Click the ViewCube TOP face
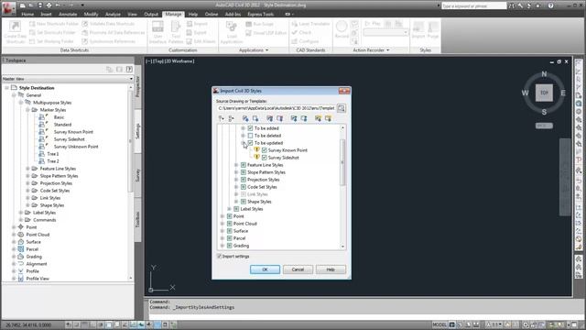This screenshot has height=330, width=586. pos(544,93)
